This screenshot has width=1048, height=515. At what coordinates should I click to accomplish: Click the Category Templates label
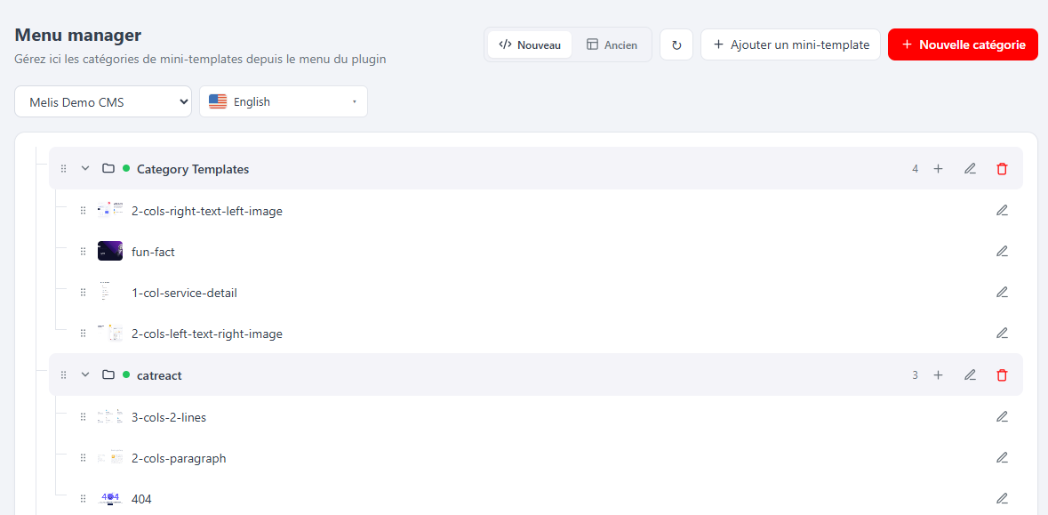[x=193, y=169]
